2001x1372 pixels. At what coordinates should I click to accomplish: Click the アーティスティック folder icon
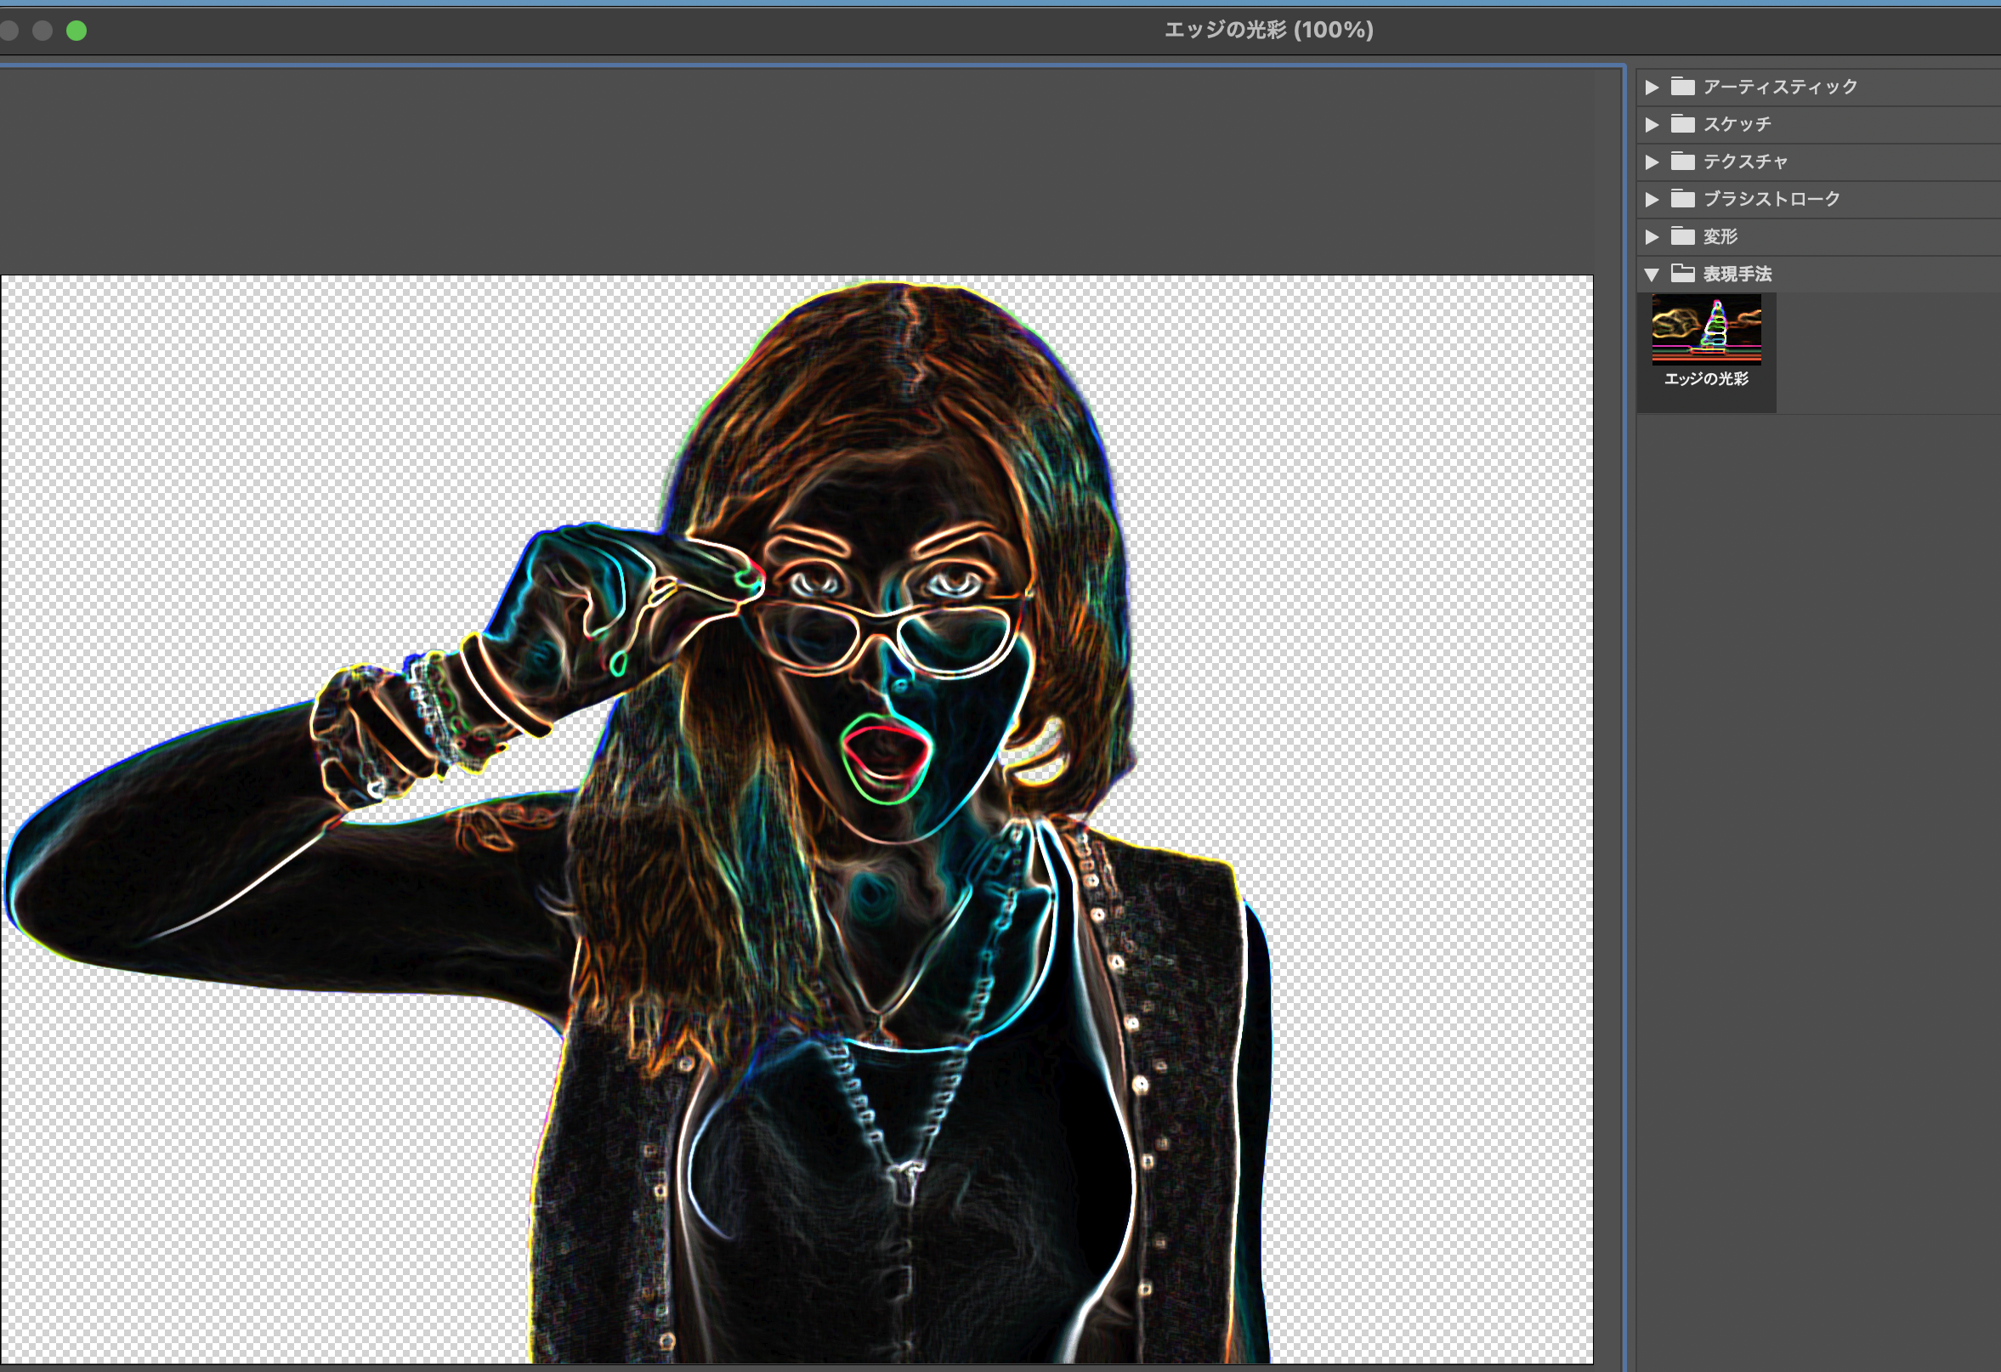coord(1682,86)
